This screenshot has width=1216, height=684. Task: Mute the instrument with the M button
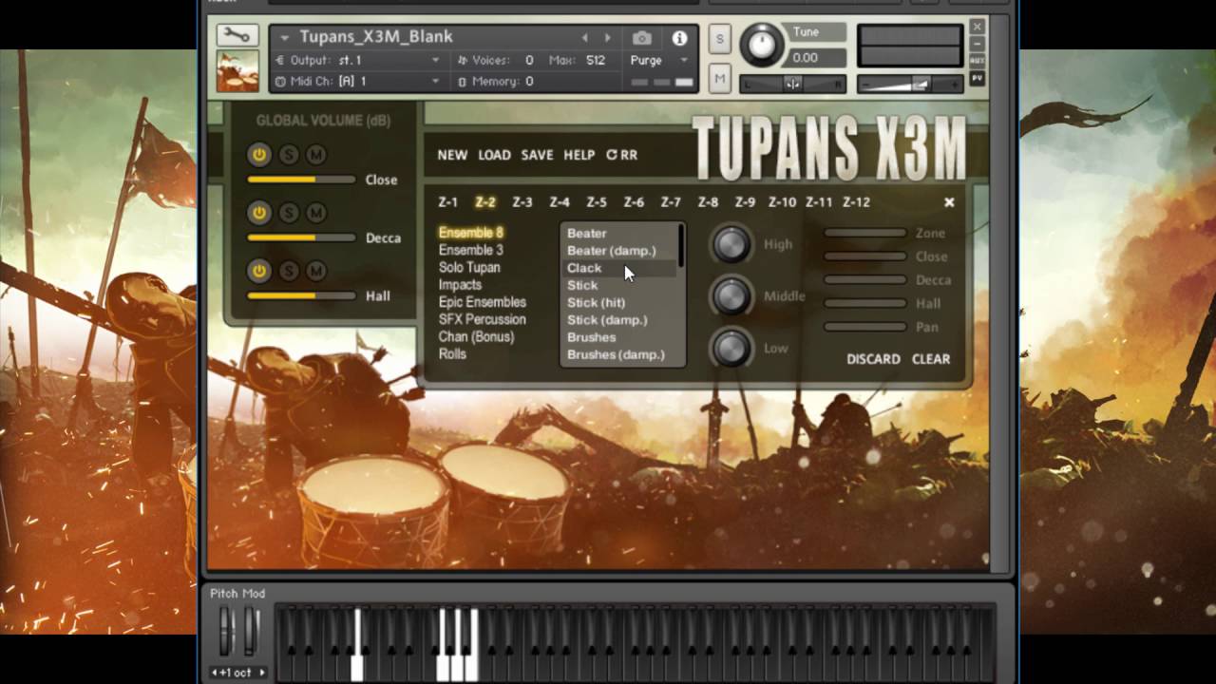[719, 79]
